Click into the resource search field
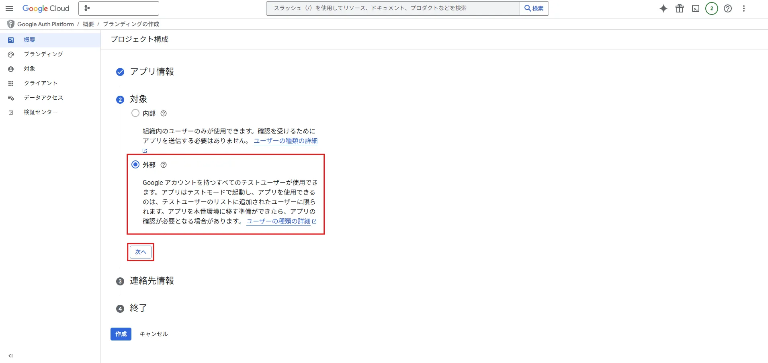 (393, 8)
